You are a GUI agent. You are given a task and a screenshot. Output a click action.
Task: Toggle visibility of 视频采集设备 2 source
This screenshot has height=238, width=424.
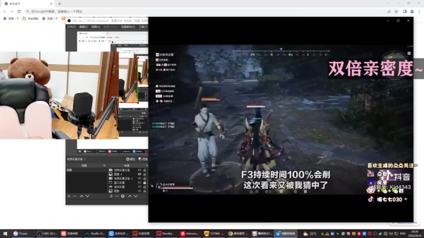click(x=139, y=178)
